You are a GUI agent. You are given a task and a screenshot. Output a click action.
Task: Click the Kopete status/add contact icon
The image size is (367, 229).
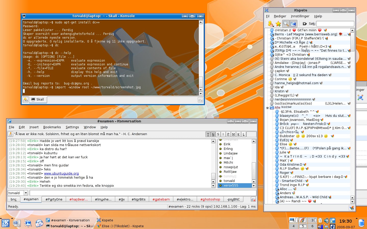tap(271, 24)
